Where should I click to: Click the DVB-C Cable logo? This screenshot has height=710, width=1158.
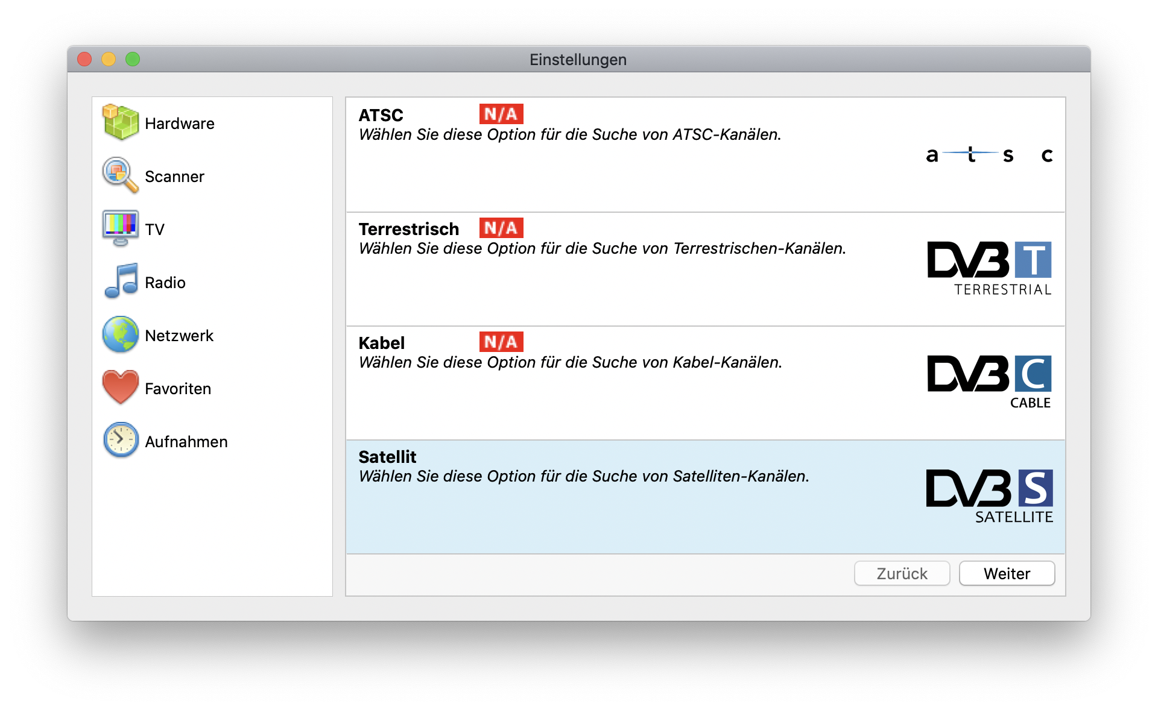coord(989,382)
